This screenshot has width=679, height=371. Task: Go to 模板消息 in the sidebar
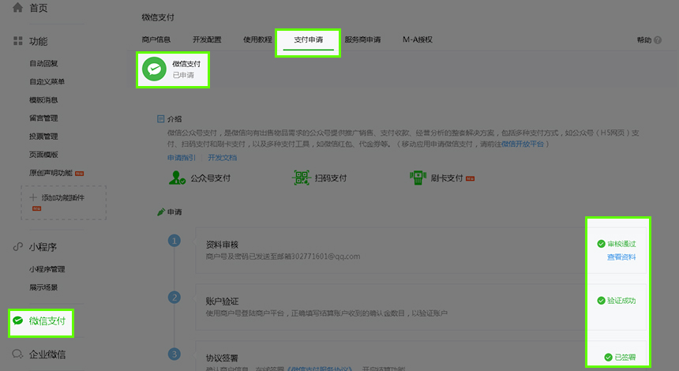point(43,100)
